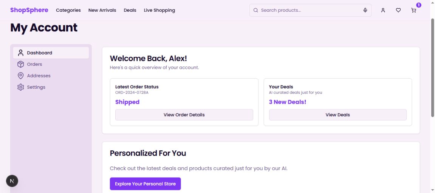Viewport: 435px width, 193px height.
Task: Click the page vertical scrollbar
Action: coord(433,68)
